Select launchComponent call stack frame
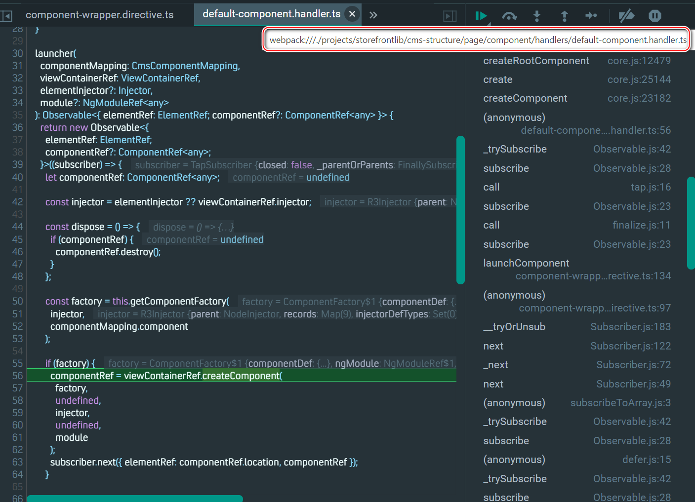Screen dimensions: 695x502 coord(526,263)
